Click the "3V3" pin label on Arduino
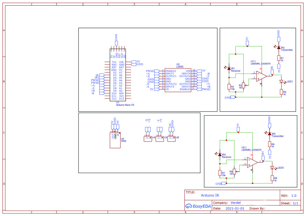The width and height of the screenshot is (306, 216). pyautogui.click(x=121, y=96)
